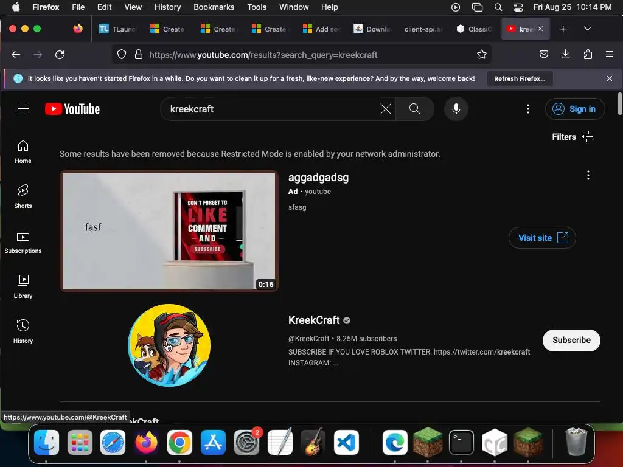
Task: Reload the current page
Action: pyautogui.click(x=60, y=55)
